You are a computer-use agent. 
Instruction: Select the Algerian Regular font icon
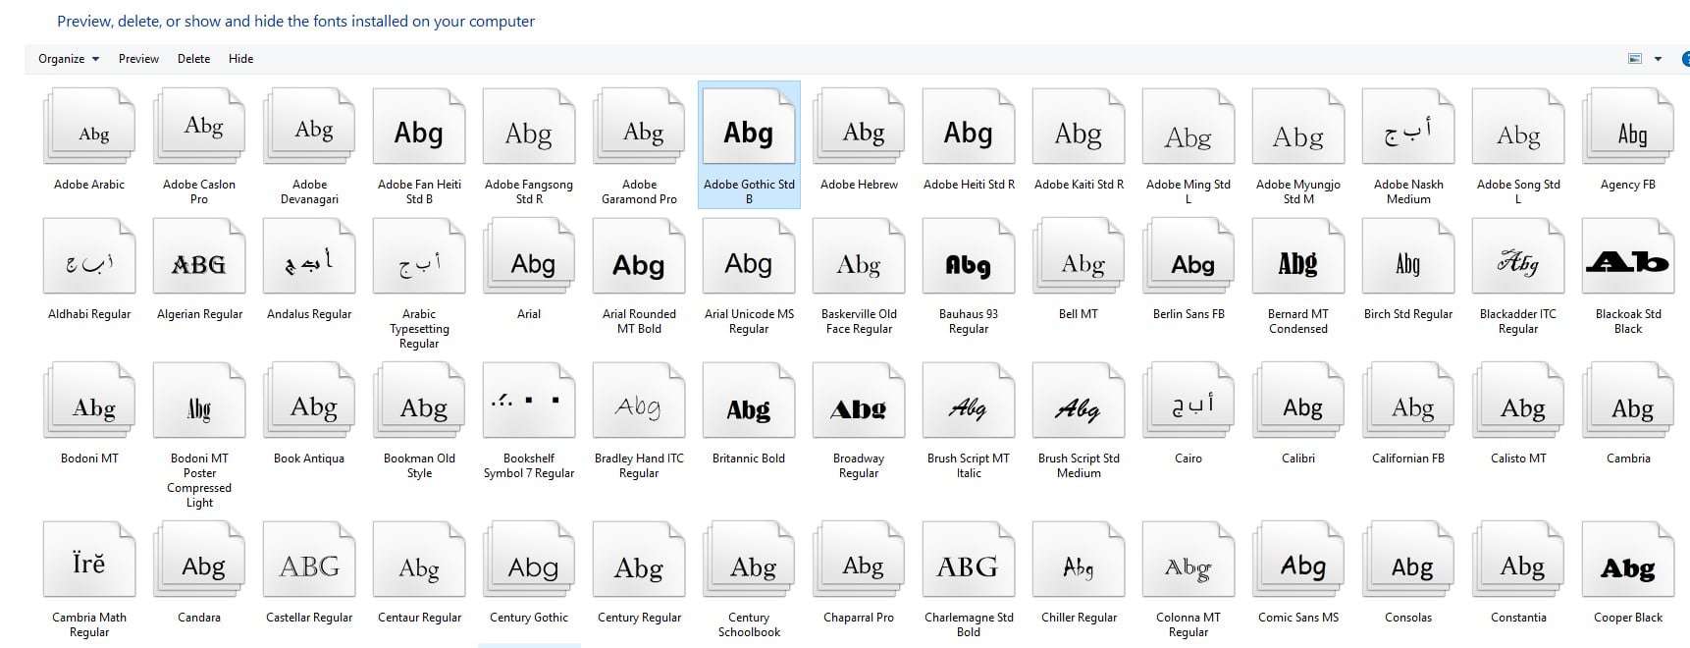pyautogui.click(x=199, y=257)
